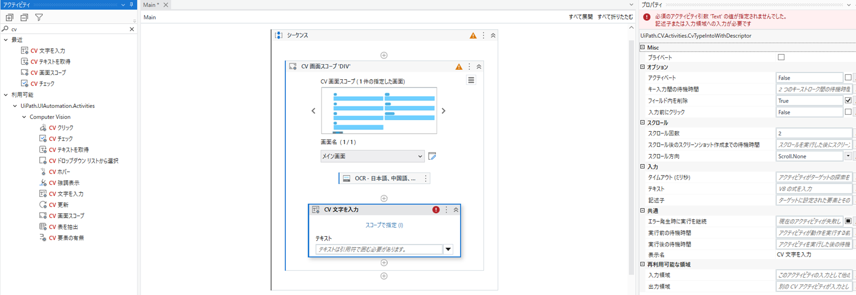Add activity above CV 文字を入力

pyautogui.click(x=384, y=198)
